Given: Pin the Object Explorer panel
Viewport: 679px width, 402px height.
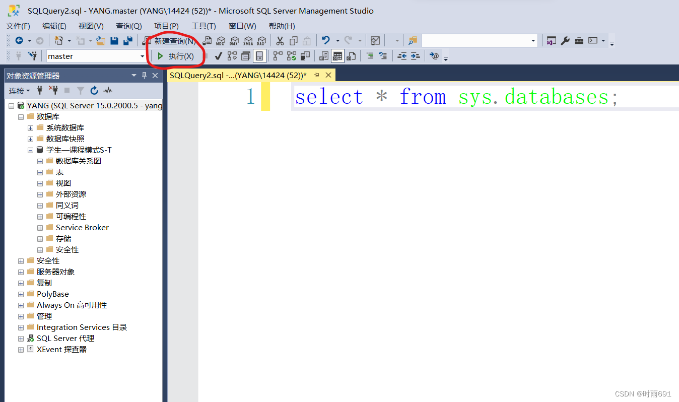Looking at the screenshot, I should (x=144, y=76).
